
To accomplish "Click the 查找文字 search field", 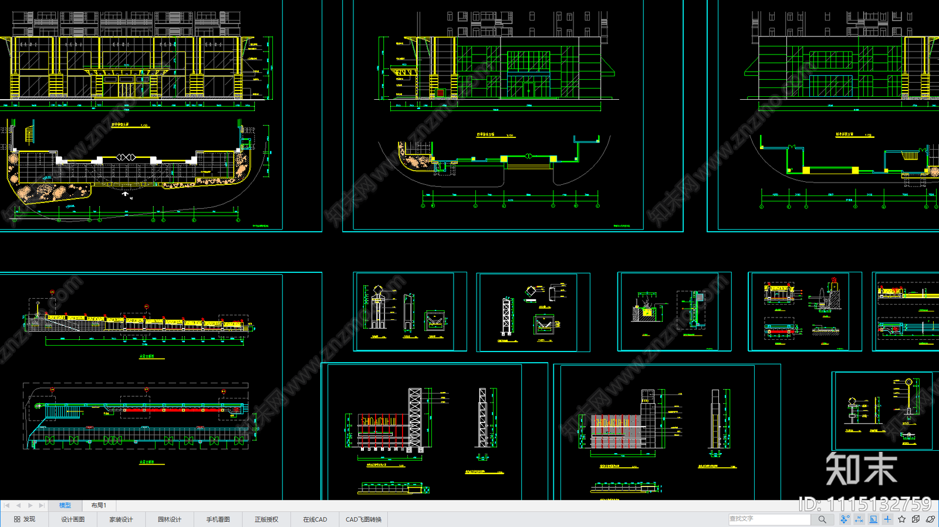I will (769, 519).
